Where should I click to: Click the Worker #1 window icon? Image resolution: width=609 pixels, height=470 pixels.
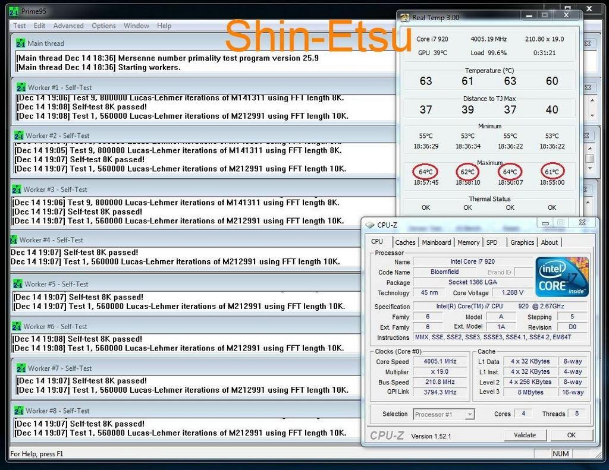click(21, 87)
